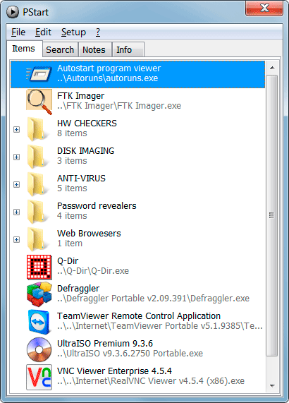Select the 'Q-Dir' entry name
Viewport: 289px width, 403px height.
[68, 261]
